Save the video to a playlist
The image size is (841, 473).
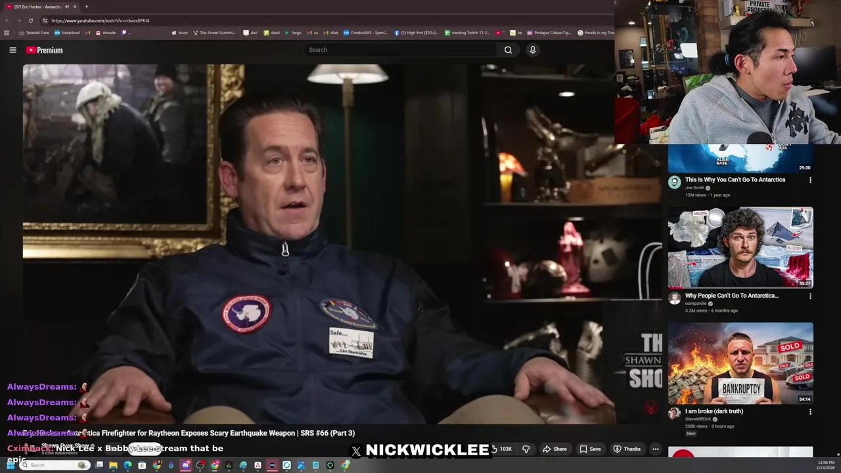point(590,449)
